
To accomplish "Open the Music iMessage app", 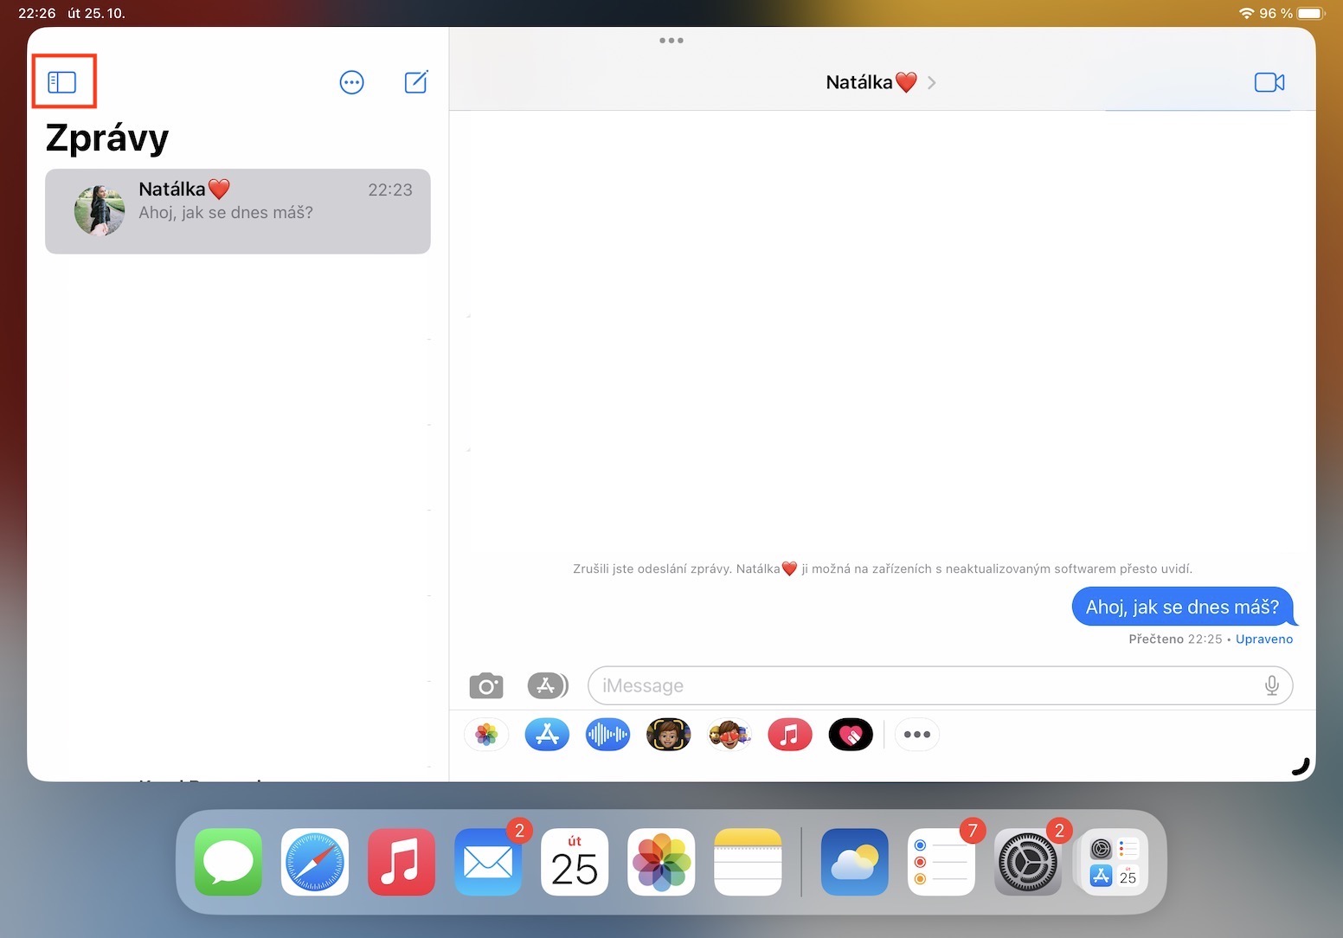I will click(x=790, y=735).
